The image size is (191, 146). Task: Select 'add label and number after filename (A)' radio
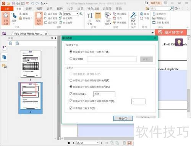[x=71, y=87]
